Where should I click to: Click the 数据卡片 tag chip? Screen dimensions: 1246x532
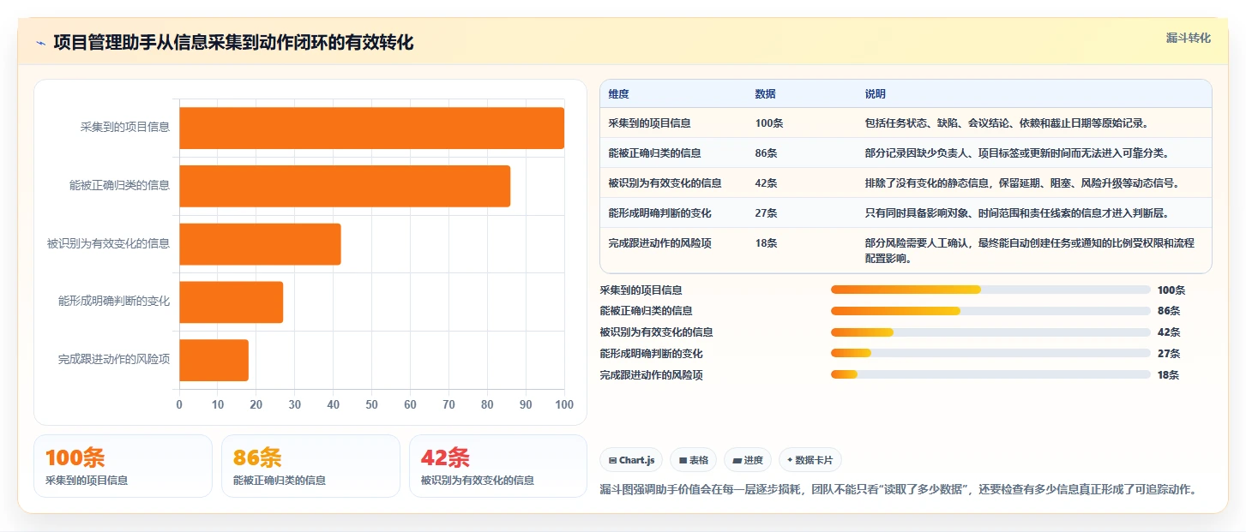click(810, 460)
